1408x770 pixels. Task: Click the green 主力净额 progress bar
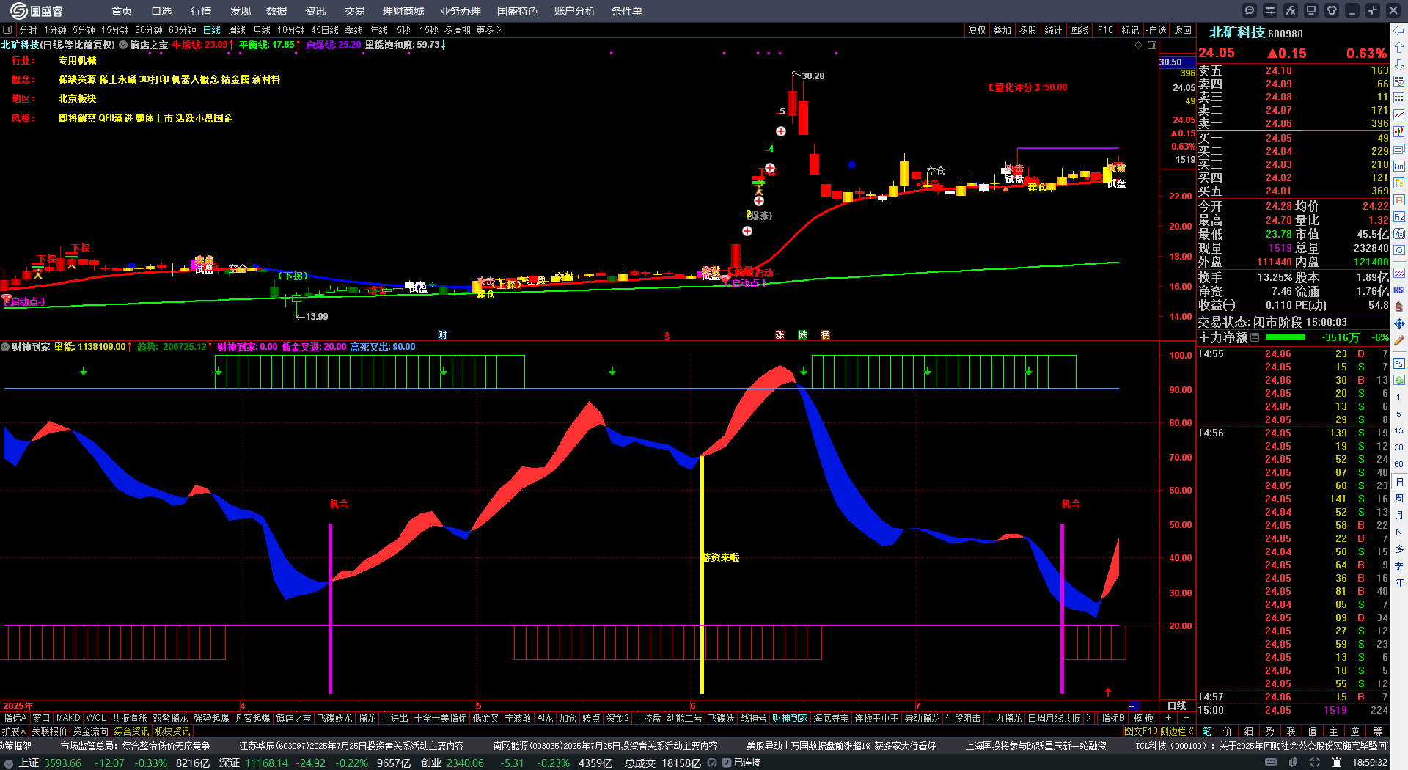tap(1286, 337)
